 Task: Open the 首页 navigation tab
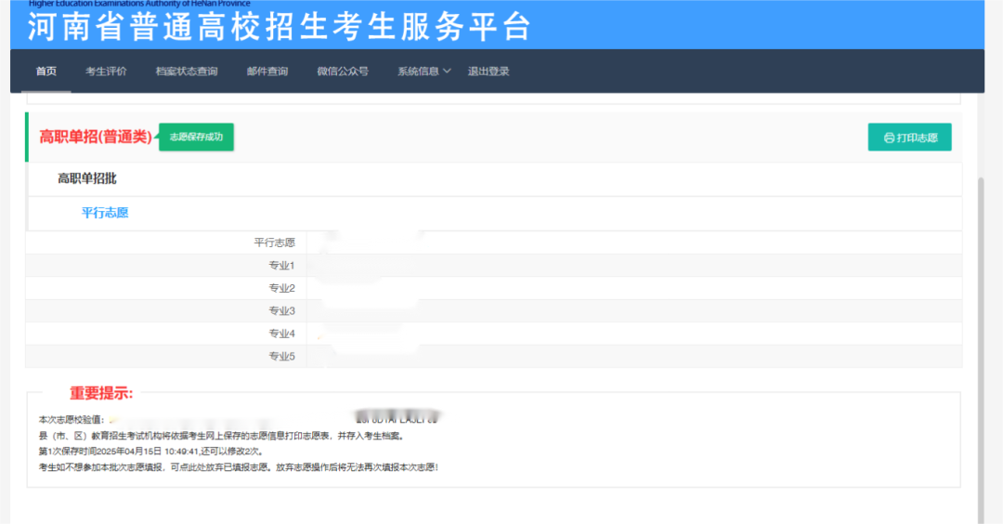pyautogui.click(x=46, y=71)
